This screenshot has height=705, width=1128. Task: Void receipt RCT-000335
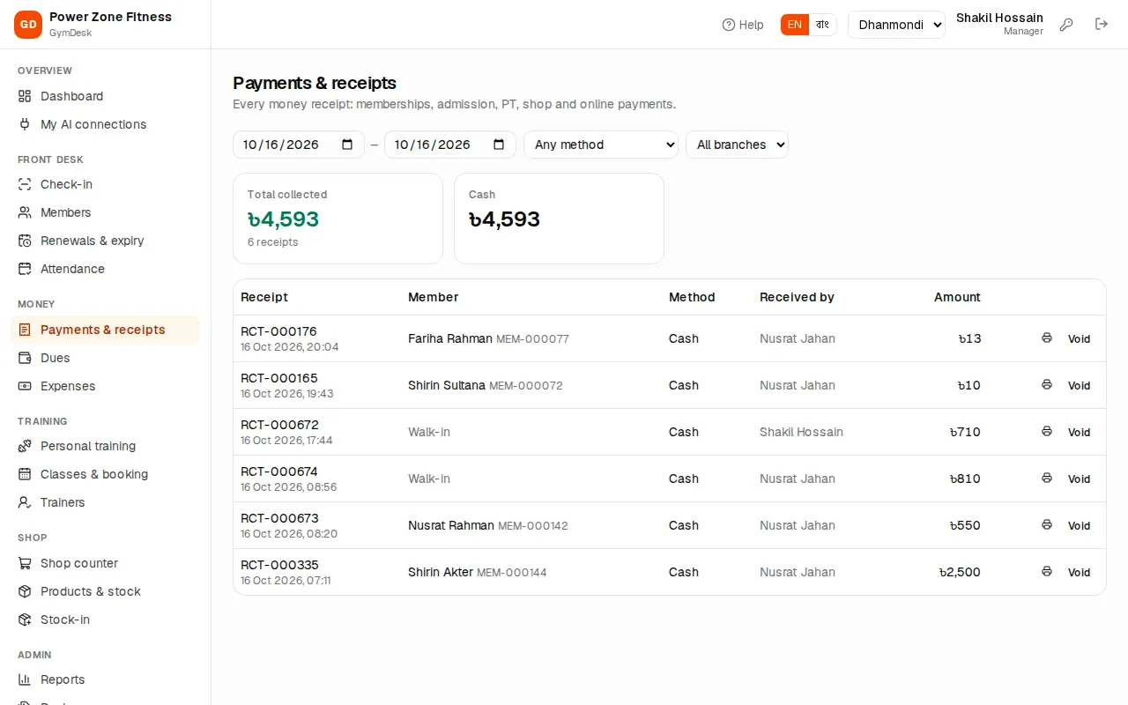1079,572
